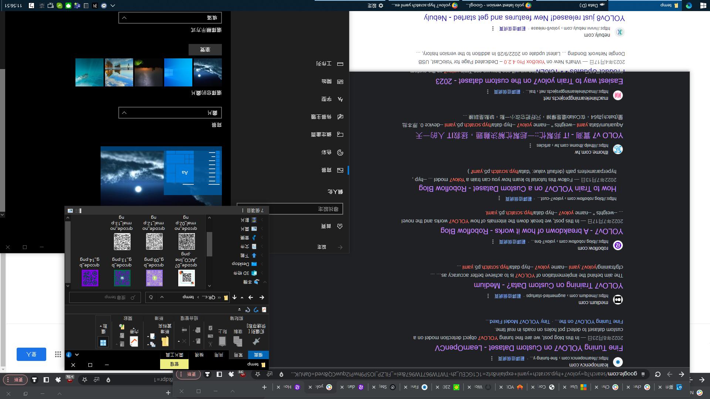This screenshot has width=710, height=399.
Task: Click the Edge icon on the taskbar
Action: click(689, 5)
